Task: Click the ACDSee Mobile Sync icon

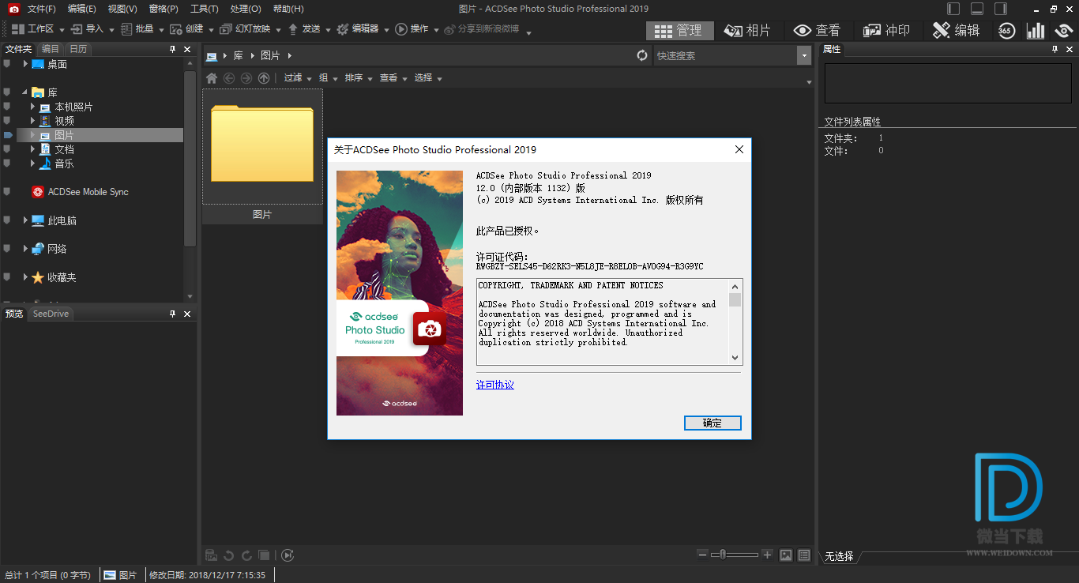Action: coord(37,192)
